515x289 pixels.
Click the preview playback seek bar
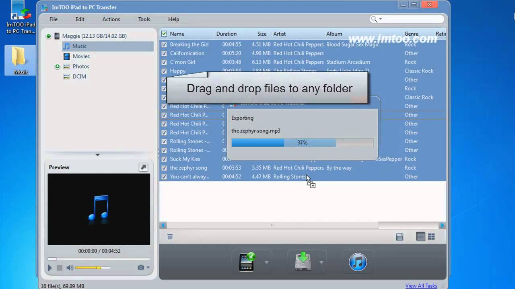point(99,259)
